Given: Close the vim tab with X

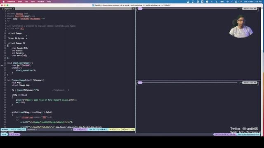Looking at the screenshot, I should [133, 9].
